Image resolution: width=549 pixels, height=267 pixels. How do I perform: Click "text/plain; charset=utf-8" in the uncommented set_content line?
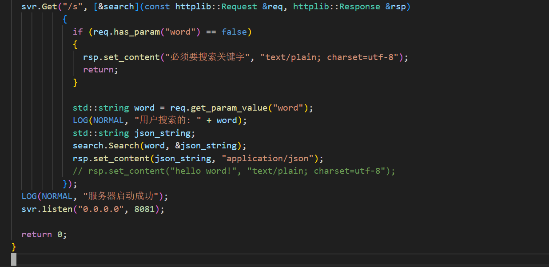coord(329,57)
